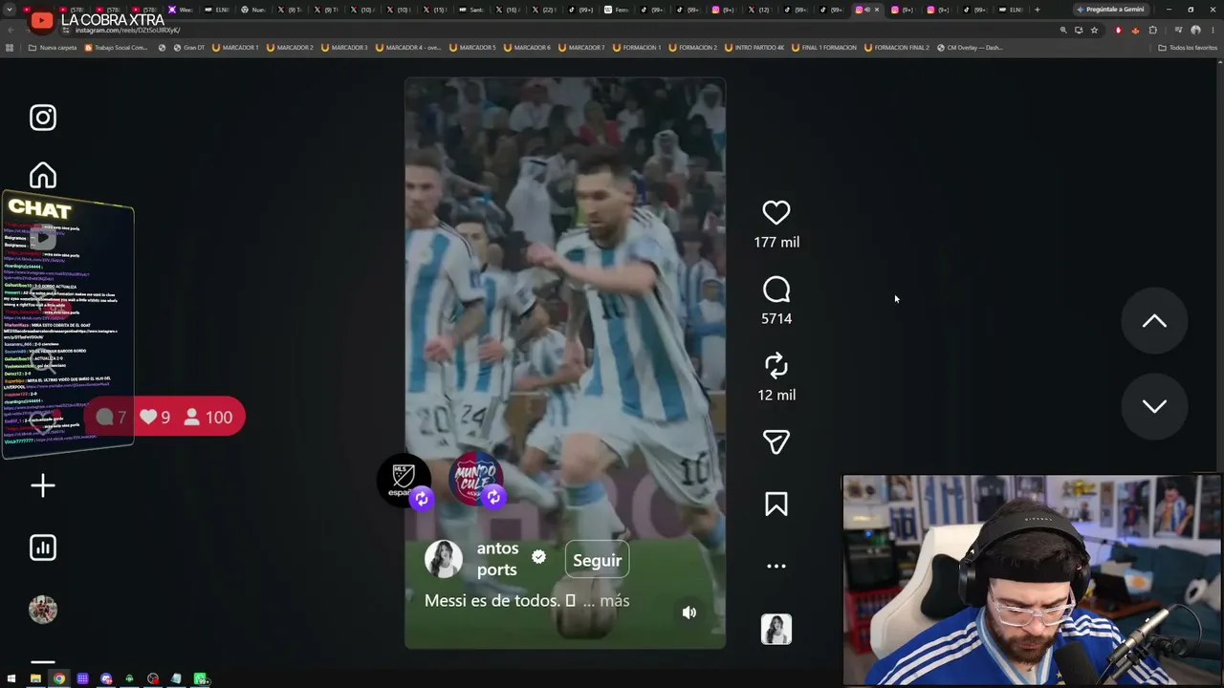
Task: Open the Instagram dashboard bar-chart icon
Action: tap(43, 548)
